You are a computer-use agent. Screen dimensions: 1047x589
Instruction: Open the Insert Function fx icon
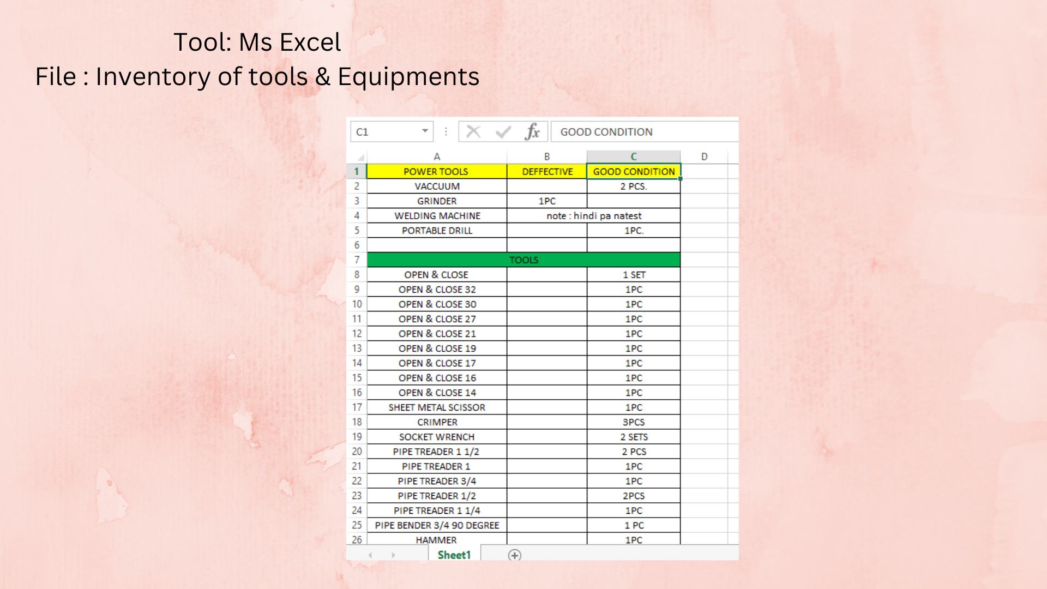click(x=532, y=131)
